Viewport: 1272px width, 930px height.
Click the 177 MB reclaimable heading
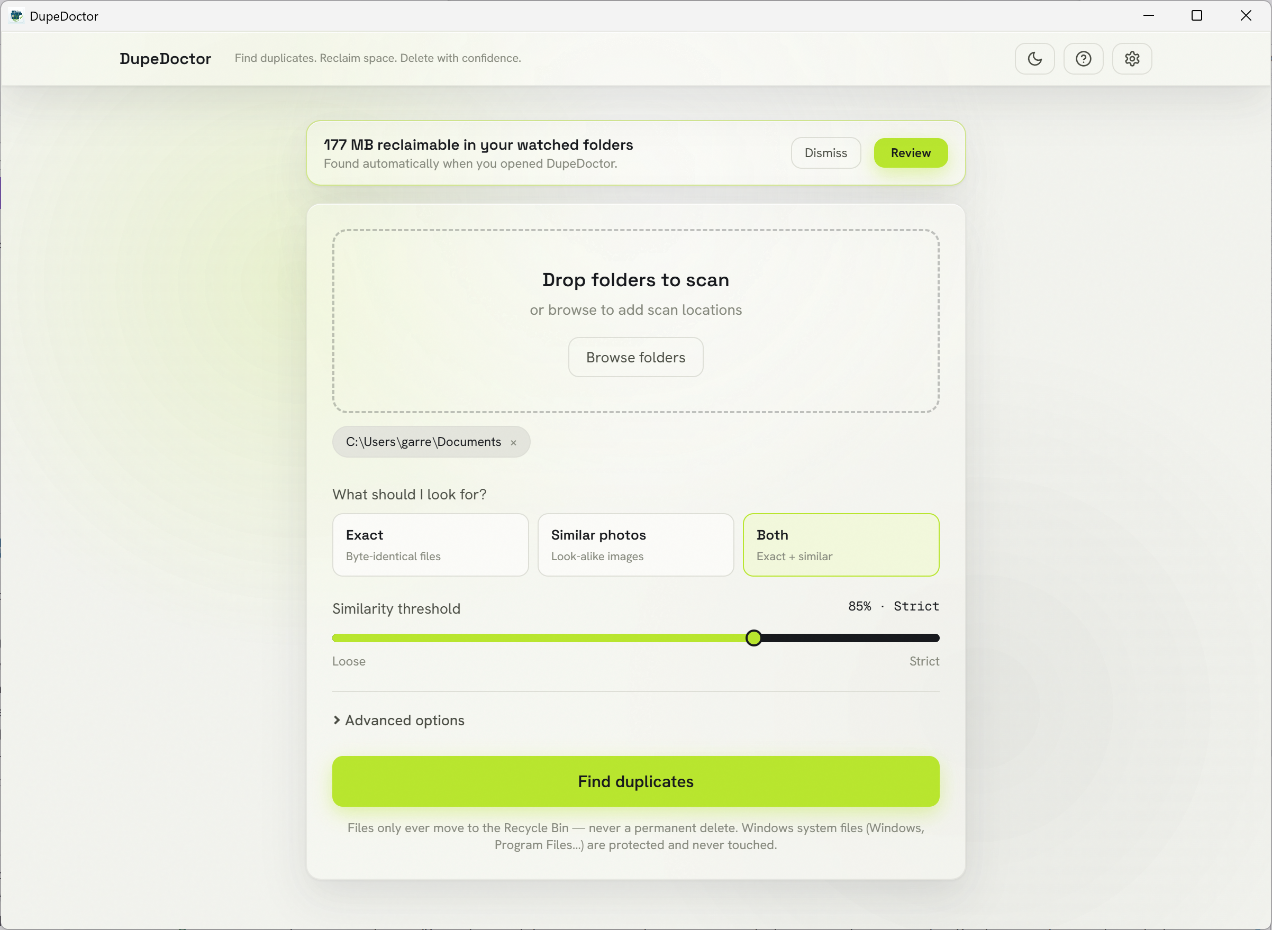point(478,144)
